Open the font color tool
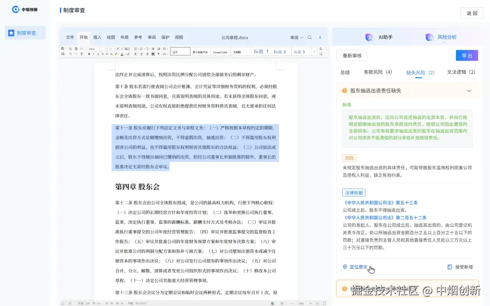Screen dimensions: 490x306 (x=122, y=53)
